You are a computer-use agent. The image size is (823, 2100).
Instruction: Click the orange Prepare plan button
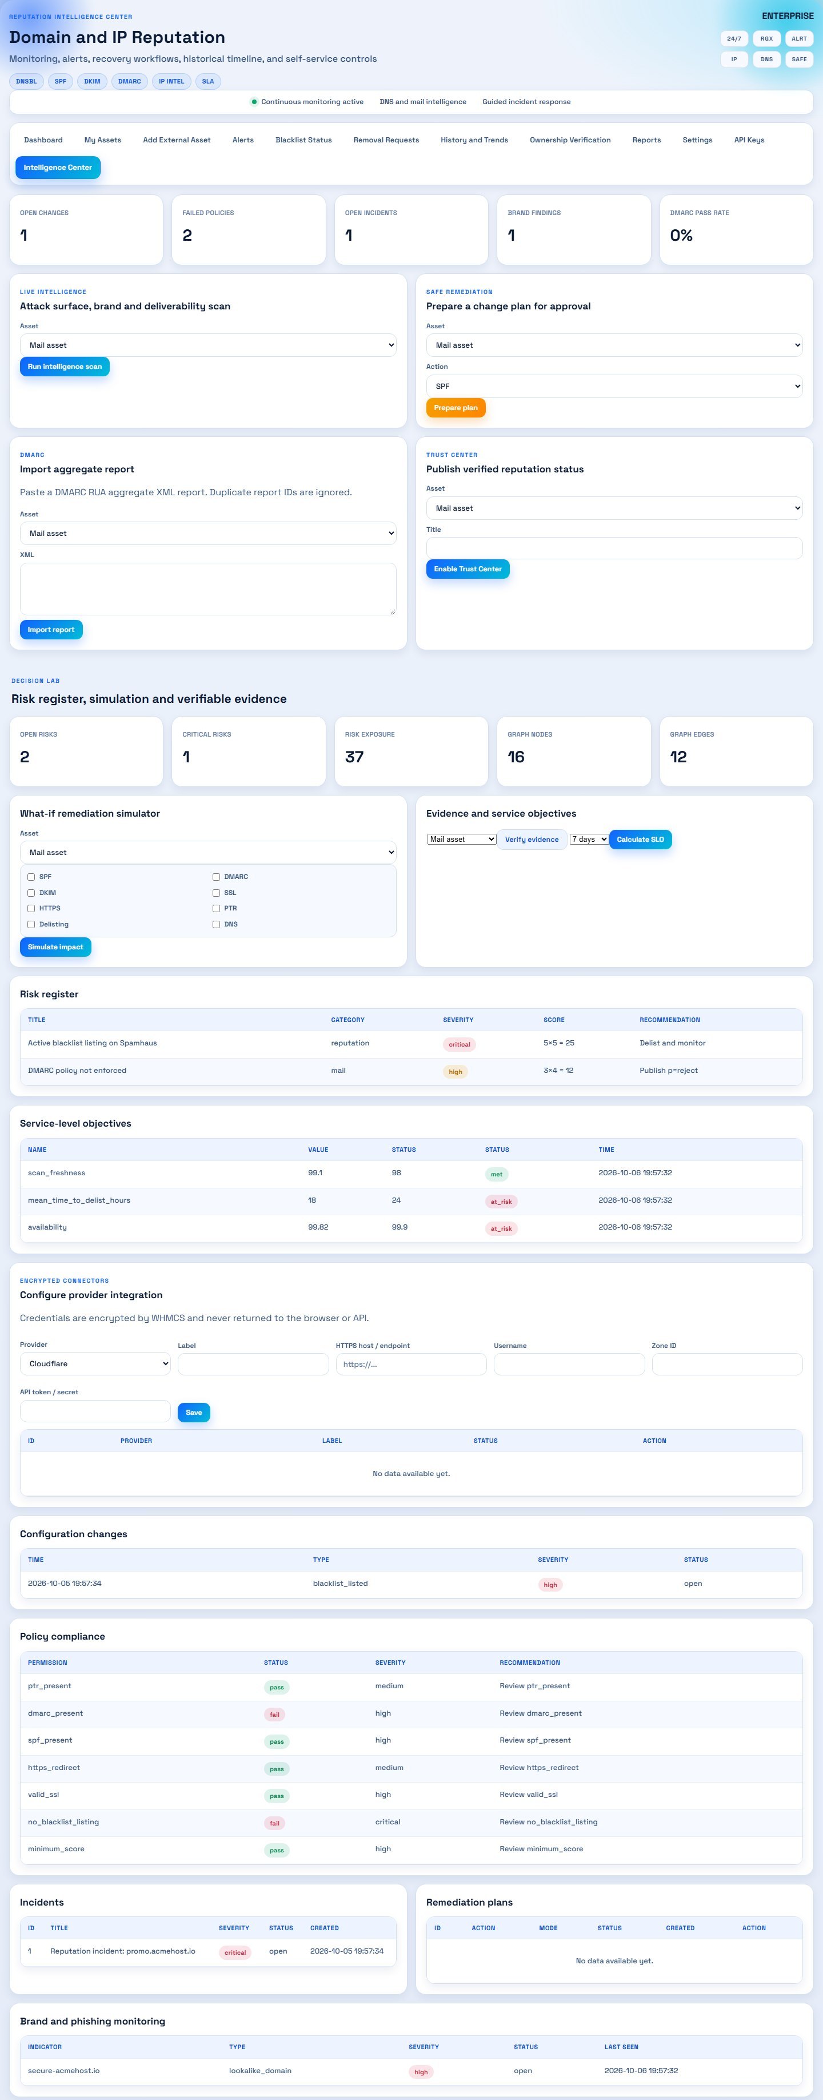(x=456, y=408)
